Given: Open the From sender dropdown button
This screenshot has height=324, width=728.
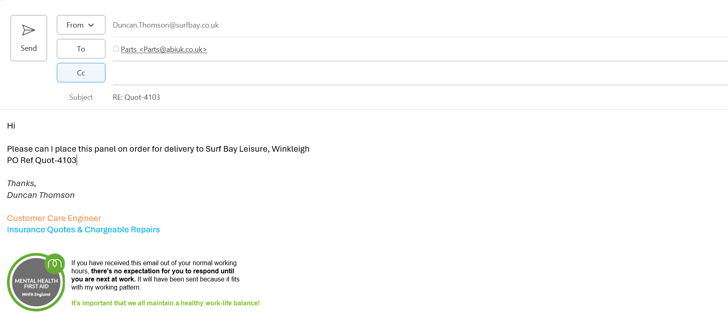Looking at the screenshot, I should click(81, 25).
